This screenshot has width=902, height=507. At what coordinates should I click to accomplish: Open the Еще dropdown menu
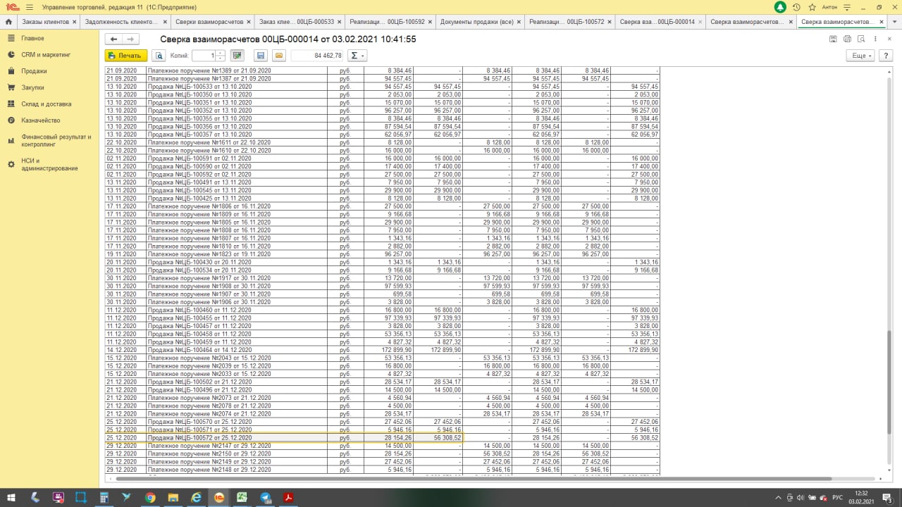coord(860,55)
